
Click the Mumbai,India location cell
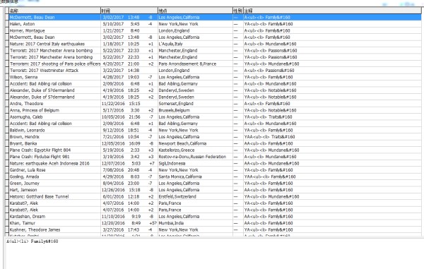(x=171, y=223)
